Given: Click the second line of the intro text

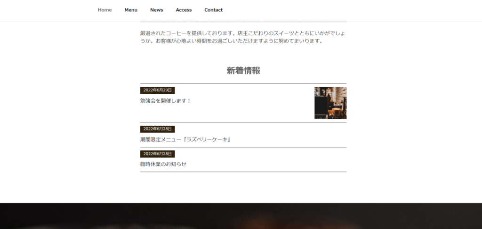Looking at the screenshot, I should tap(232, 41).
